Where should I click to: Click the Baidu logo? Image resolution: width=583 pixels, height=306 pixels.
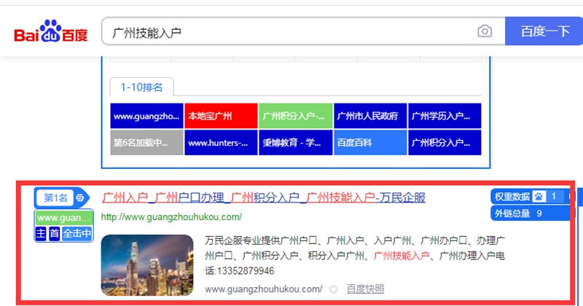tap(51, 31)
